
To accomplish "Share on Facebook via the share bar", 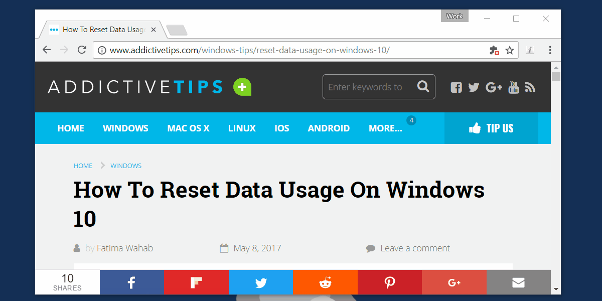I will point(132,282).
